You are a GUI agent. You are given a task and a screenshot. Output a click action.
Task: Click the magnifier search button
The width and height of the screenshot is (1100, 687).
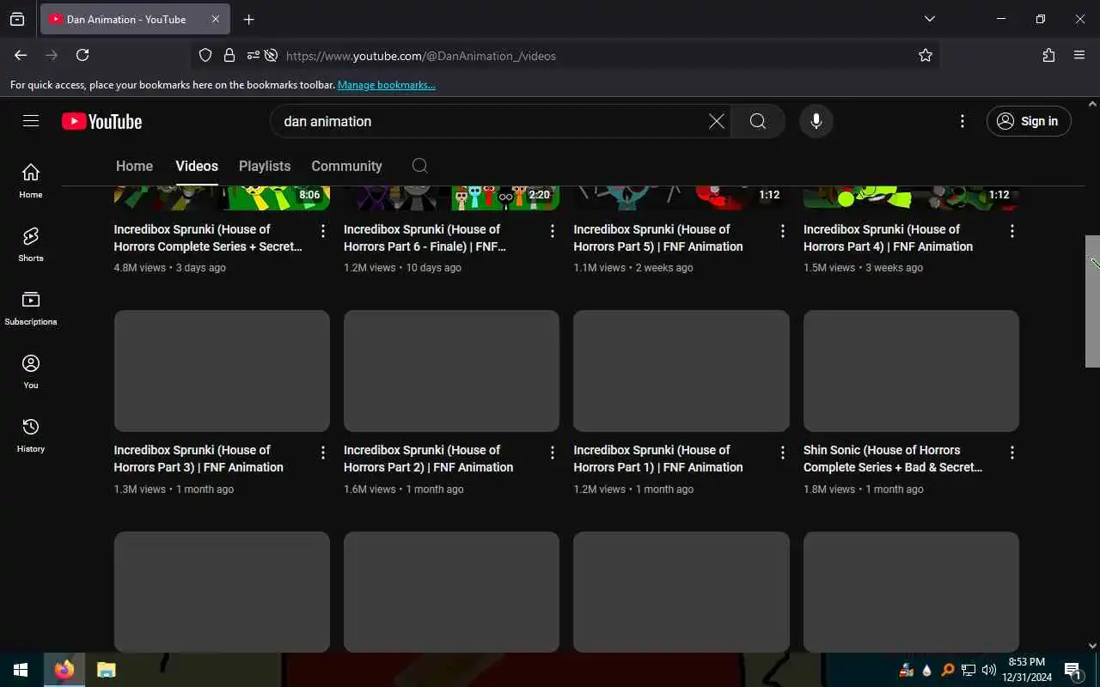pyautogui.click(x=757, y=121)
